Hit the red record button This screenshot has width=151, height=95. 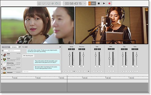click(x=109, y=3)
